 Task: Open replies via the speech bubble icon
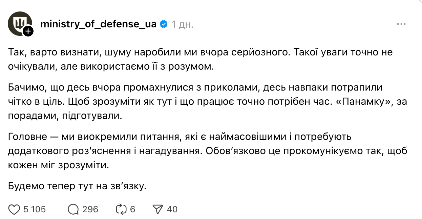pyautogui.click(x=73, y=210)
